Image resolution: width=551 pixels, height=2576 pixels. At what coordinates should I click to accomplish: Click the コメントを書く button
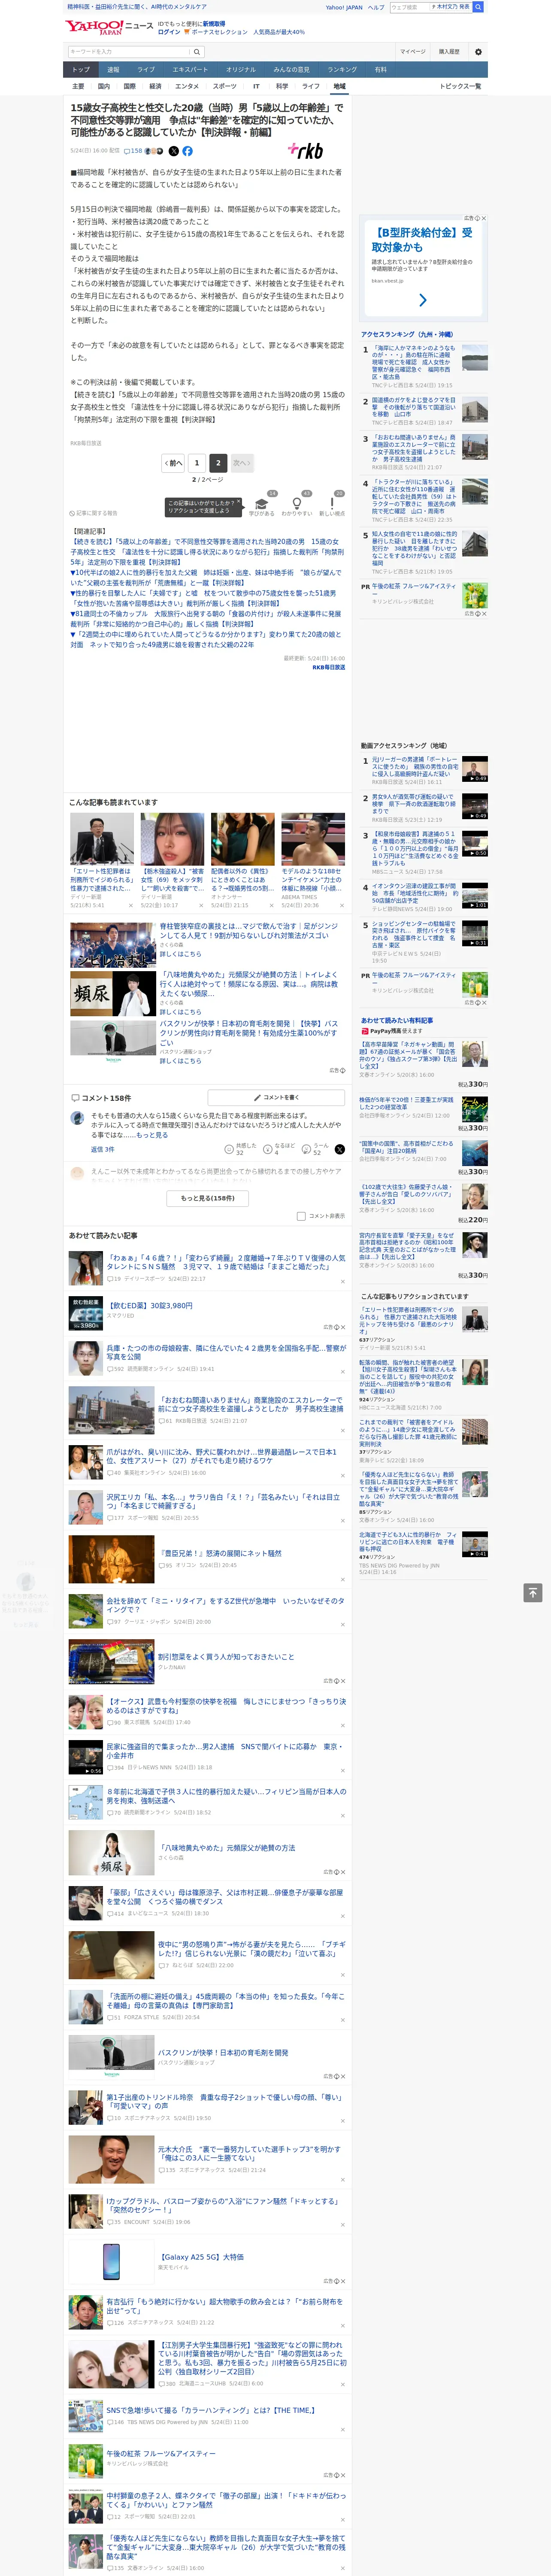[x=276, y=1097]
